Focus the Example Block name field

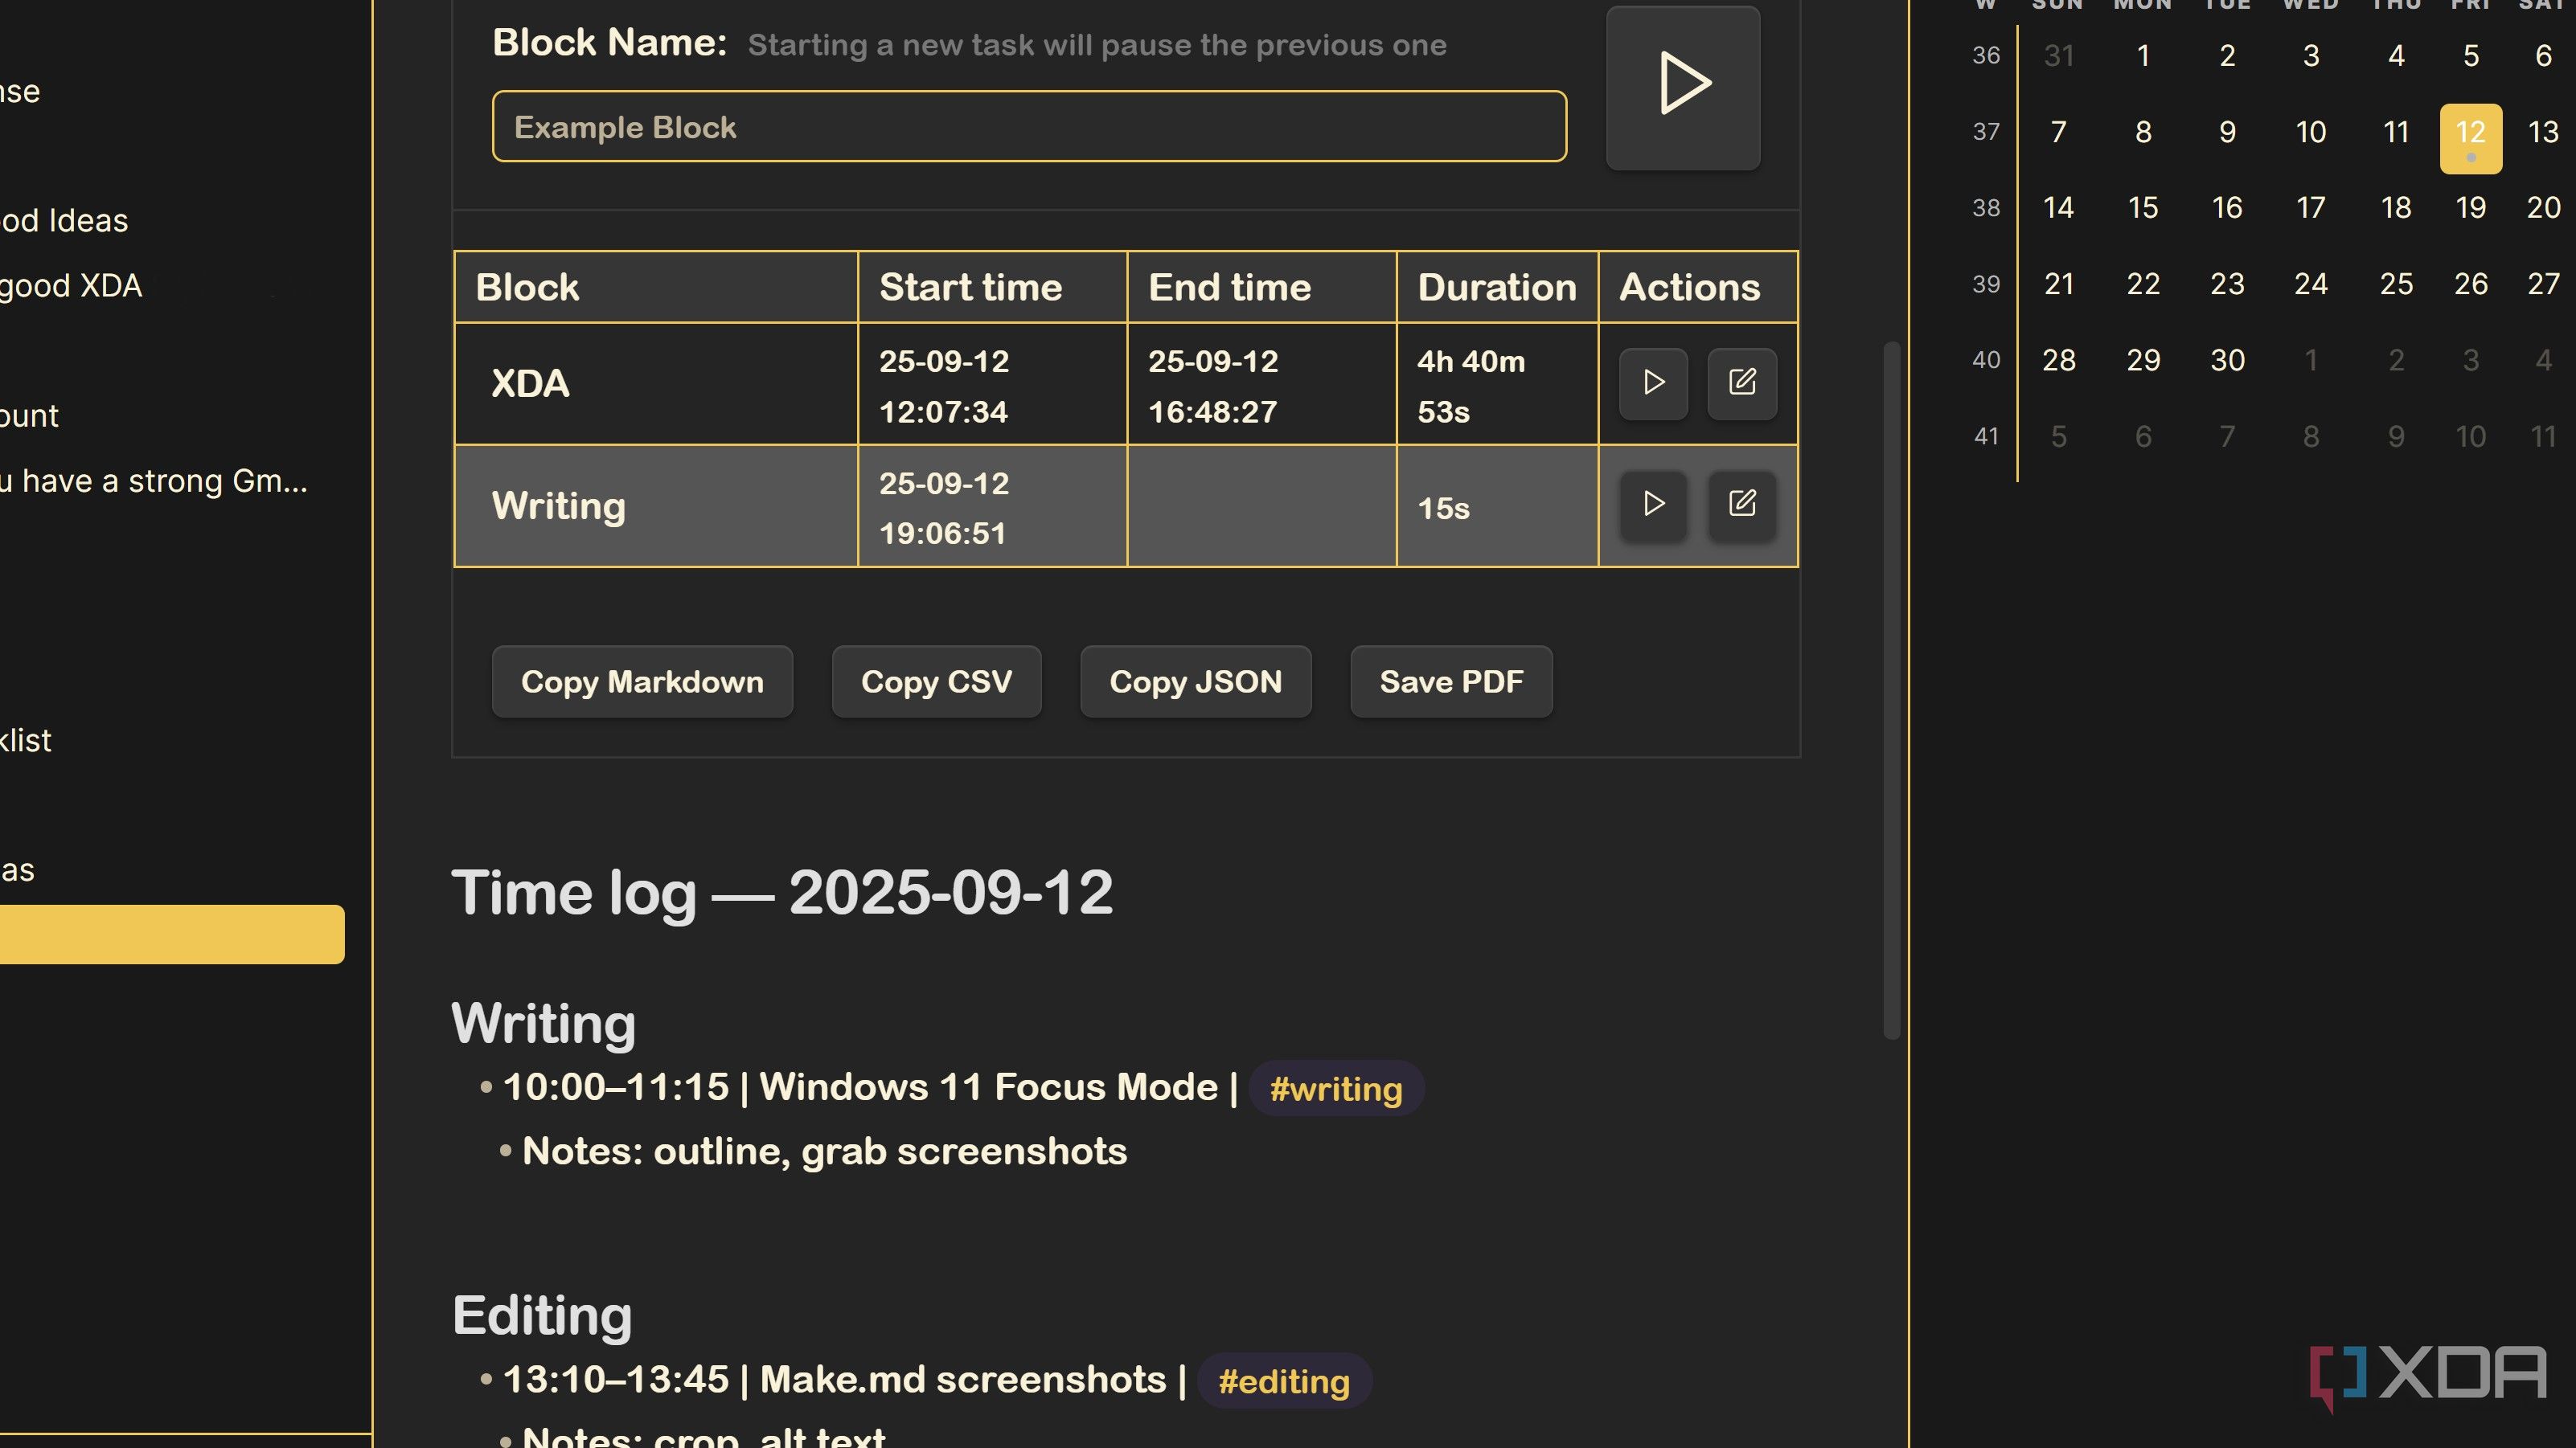tap(1029, 127)
